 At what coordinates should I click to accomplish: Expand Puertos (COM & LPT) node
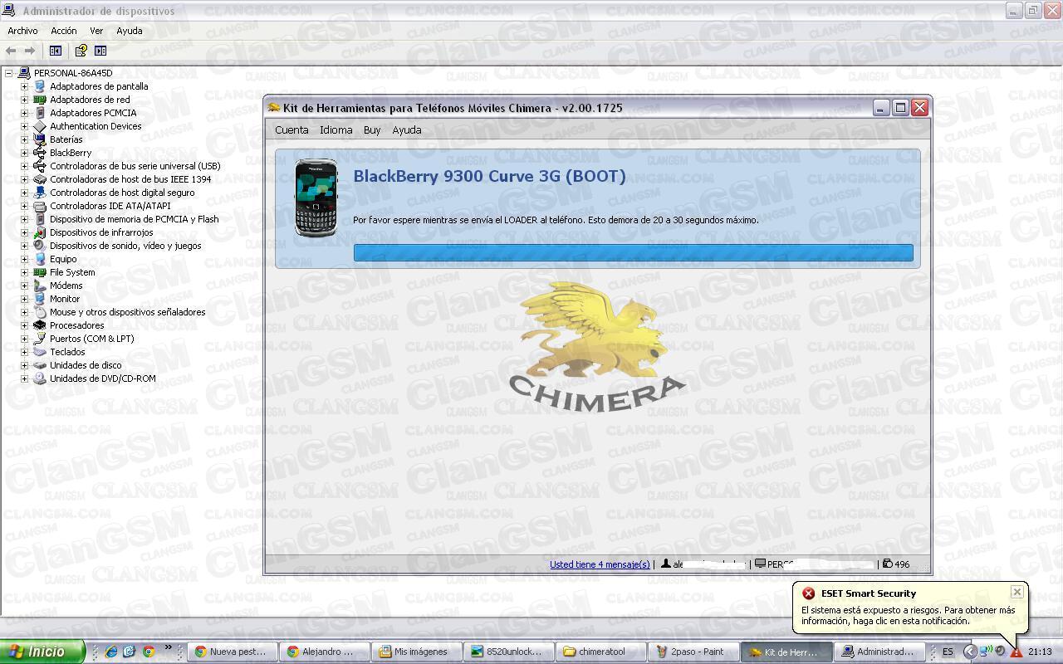(24, 339)
